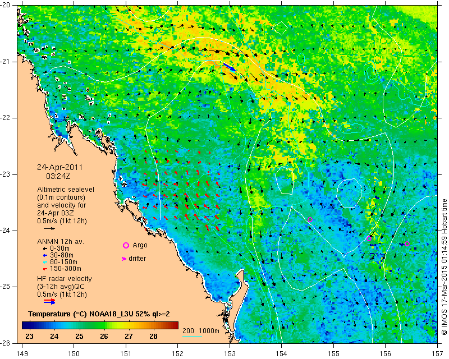Click the color bar tick label 28
The image size is (449, 359).
[153, 337]
